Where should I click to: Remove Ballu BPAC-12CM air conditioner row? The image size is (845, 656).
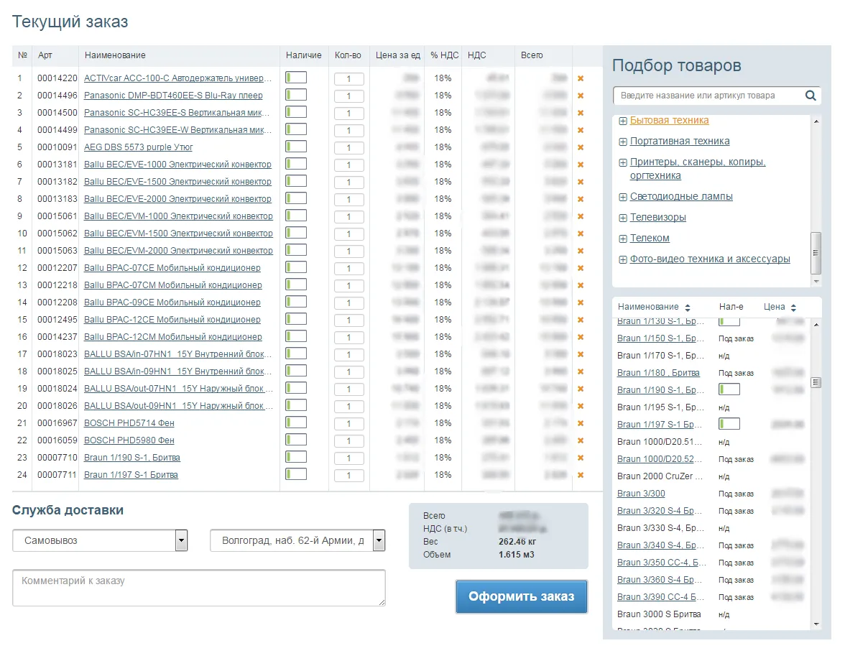tap(581, 338)
